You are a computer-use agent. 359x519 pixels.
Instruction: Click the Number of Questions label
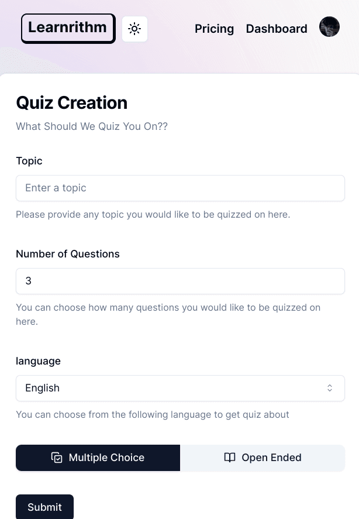pos(68,254)
